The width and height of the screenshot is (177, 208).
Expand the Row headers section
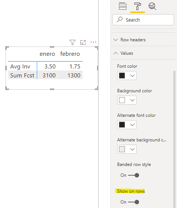143,40
